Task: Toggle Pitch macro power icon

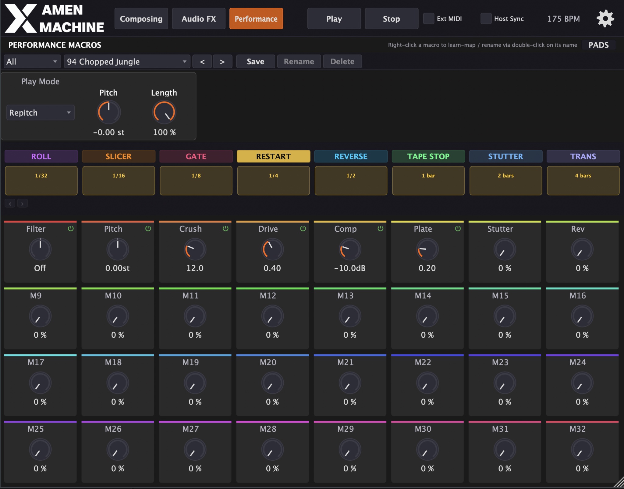Action: point(148,229)
